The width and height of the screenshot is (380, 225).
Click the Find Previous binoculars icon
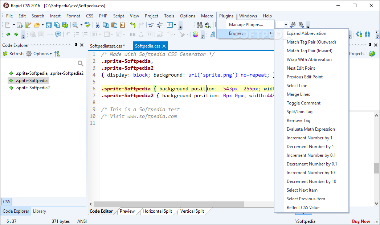click(293, 24)
